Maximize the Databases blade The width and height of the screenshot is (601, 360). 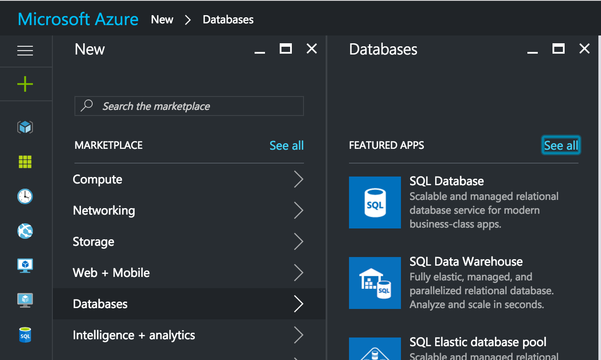559,49
